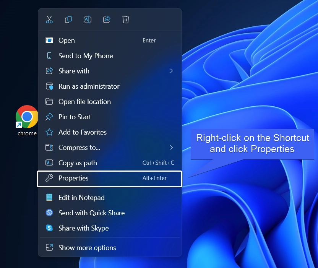Click the Enter shortcut hint beside Open
The height and width of the screenshot is (268, 318).
149,41
